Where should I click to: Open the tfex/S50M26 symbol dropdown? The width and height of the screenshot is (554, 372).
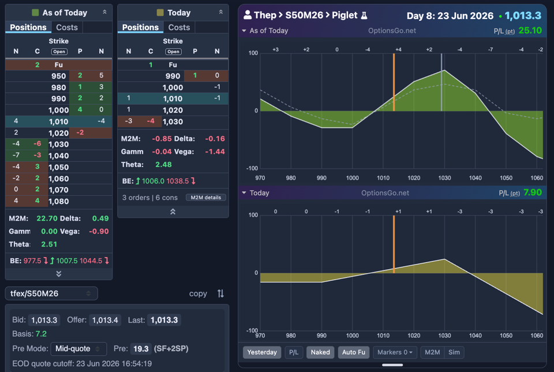pos(51,293)
